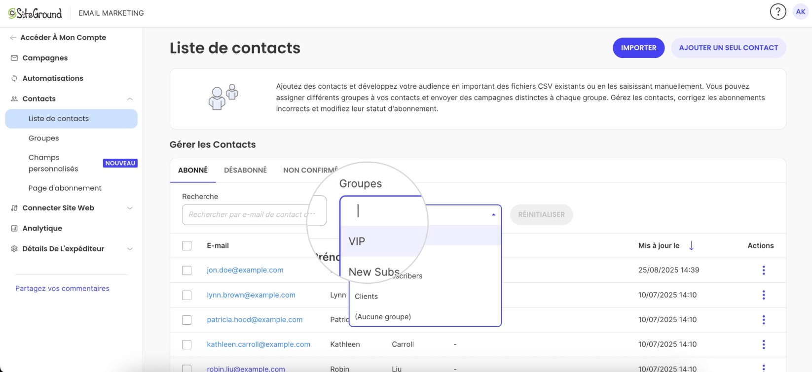The height and width of the screenshot is (372, 812).
Task: Open Page d'abonnement in the sidebar
Action: 65,188
